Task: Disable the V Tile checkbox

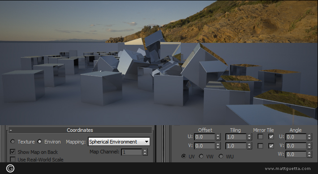Action: click(x=271, y=146)
